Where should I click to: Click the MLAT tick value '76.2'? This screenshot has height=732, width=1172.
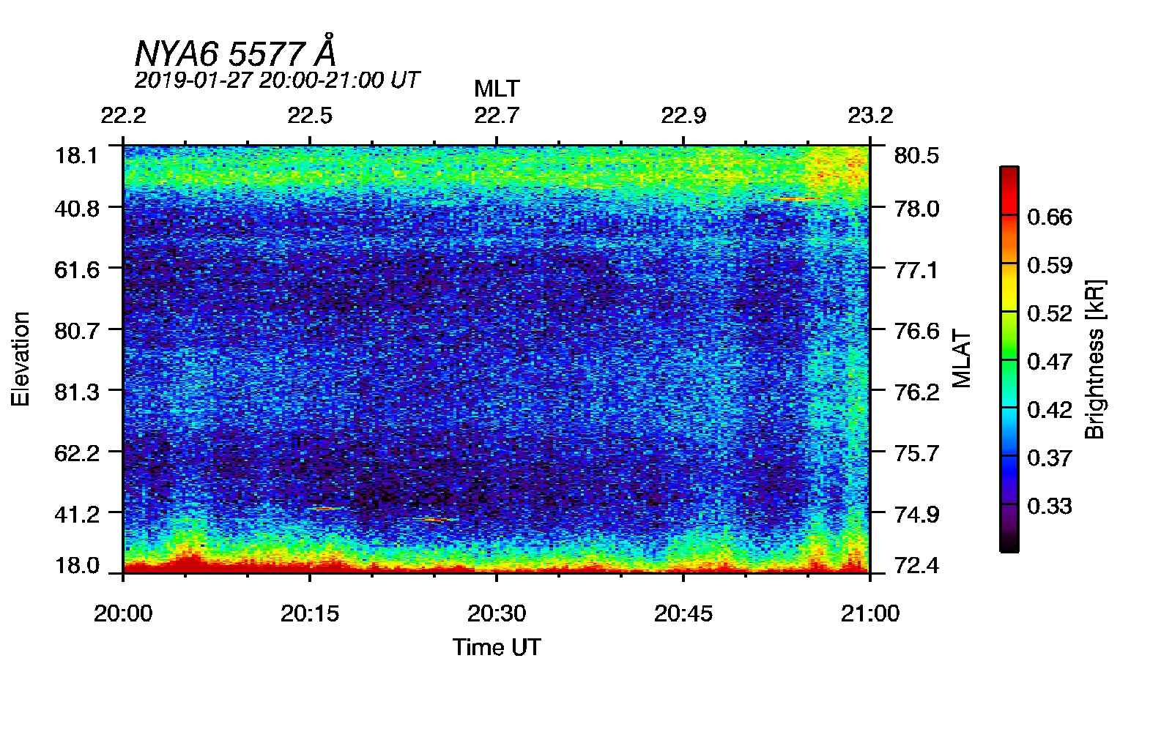[917, 392]
